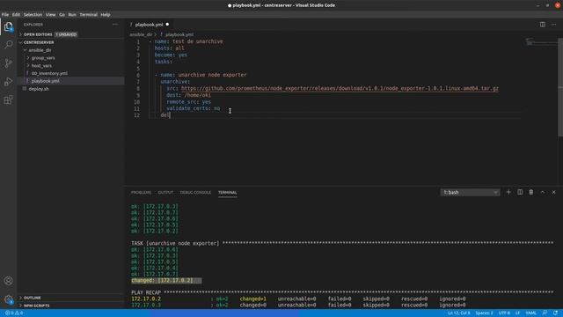Screen dimensions: 563x317
Task: Kill the terminal with trash icon
Action: (x=531, y=192)
